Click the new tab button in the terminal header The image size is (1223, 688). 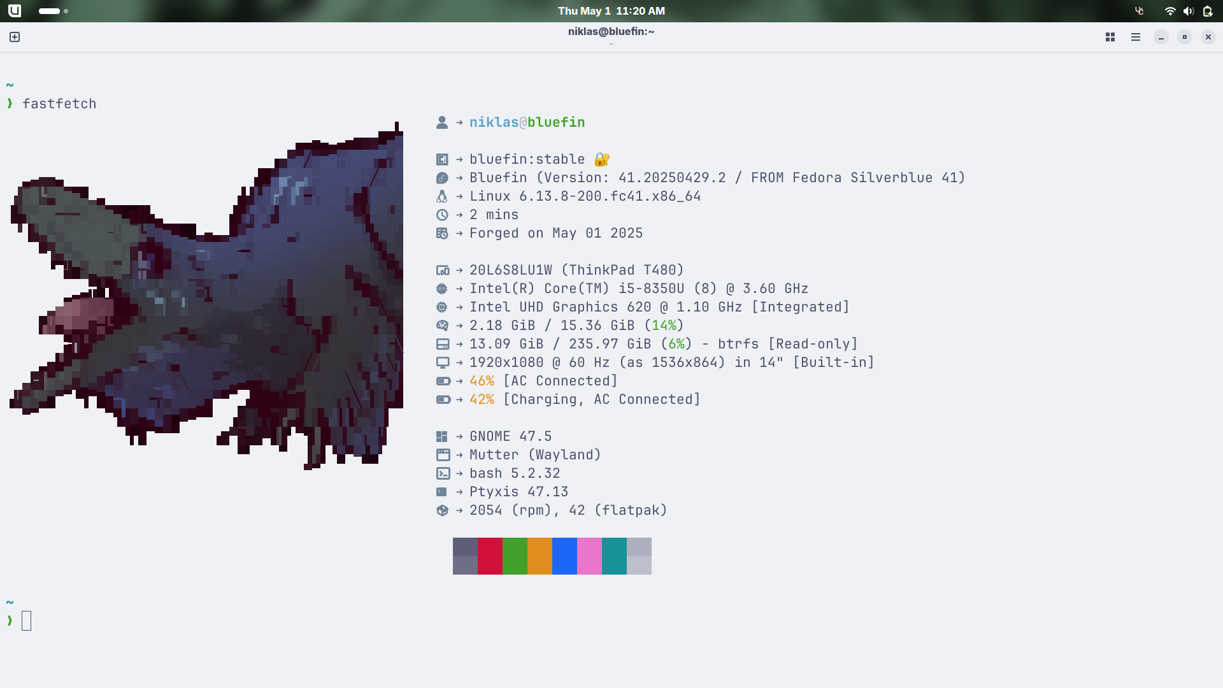(x=15, y=37)
